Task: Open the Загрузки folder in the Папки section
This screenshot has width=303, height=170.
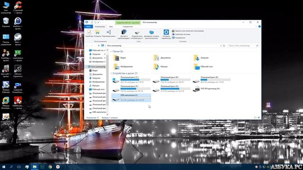Action: 201,58
